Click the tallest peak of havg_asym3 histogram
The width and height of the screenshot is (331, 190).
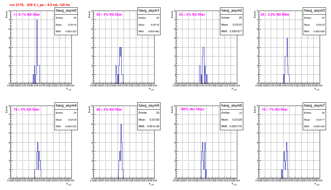[x=287, y=38]
